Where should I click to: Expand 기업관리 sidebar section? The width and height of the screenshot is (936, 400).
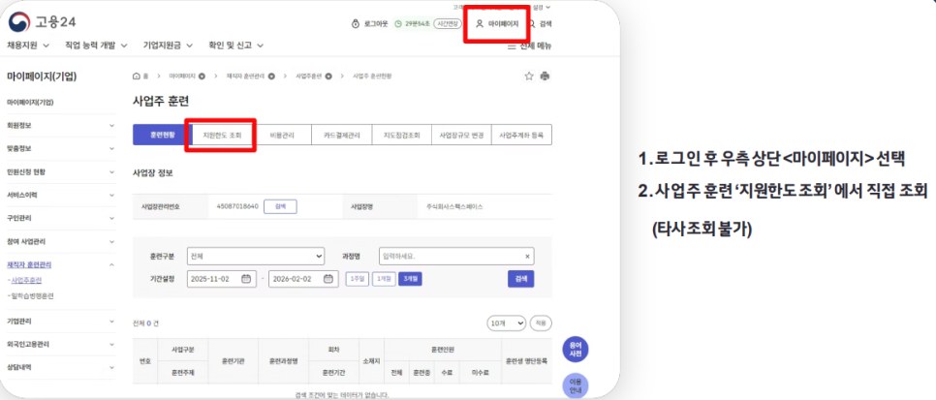[x=61, y=322]
